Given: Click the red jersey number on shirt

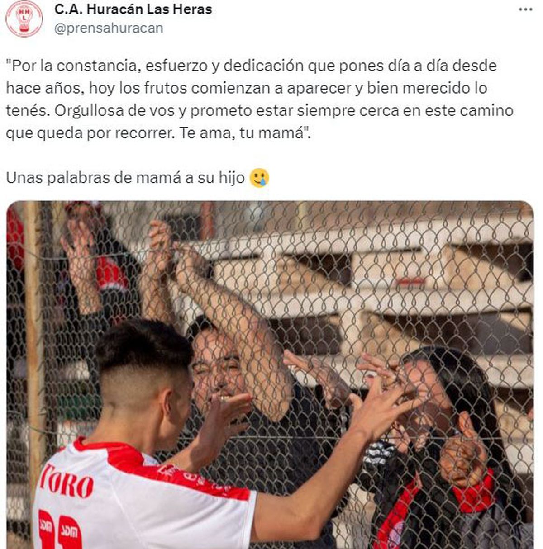Looking at the screenshot, I should tap(60, 529).
